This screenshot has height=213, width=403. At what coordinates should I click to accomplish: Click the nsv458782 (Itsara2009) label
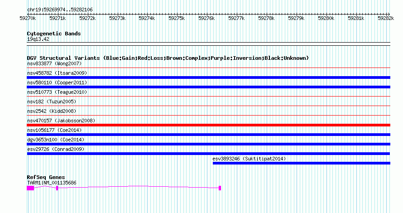57,73
